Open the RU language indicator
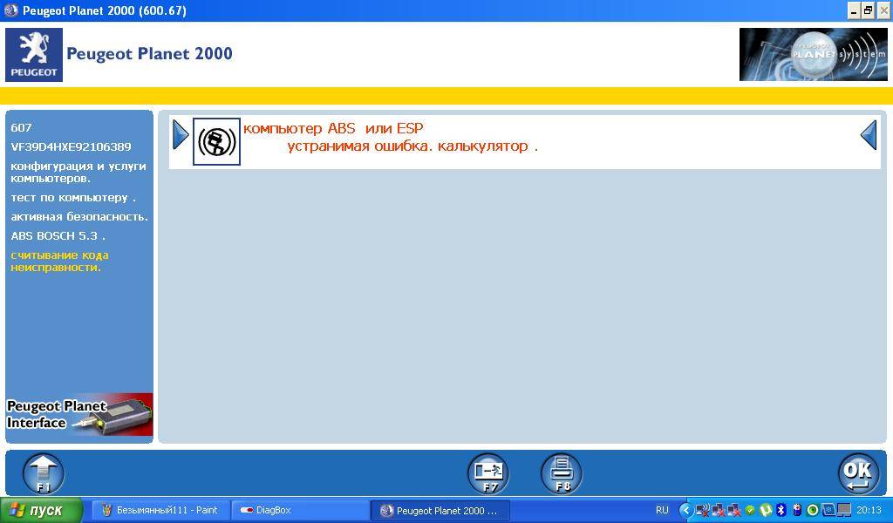The height and width of the screenshot is (523, 893). coord(662,510)
